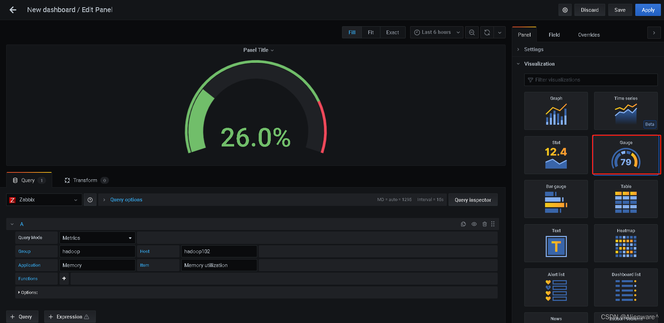Click the Save button
The height and width of the screenshot is (323, 664).
point(620,10)
